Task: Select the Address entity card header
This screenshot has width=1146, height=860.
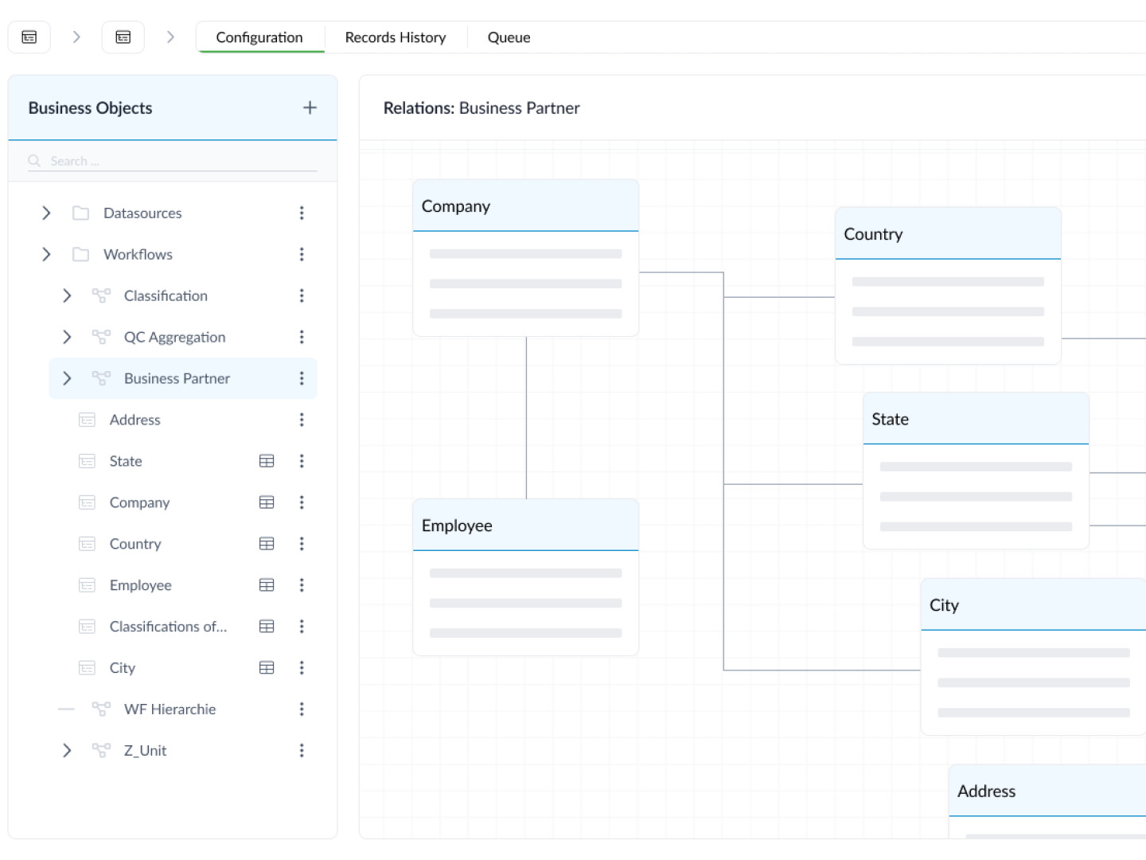Action: [x=1047, y=791]
